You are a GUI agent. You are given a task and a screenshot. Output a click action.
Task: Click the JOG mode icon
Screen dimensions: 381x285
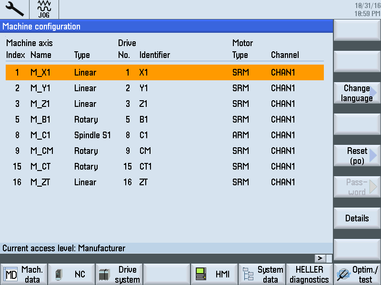(x=44, y=9)
